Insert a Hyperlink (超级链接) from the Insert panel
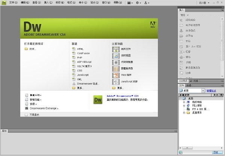Image resolution: width=225 pixels, height=156 pixels. pos(188,20)
